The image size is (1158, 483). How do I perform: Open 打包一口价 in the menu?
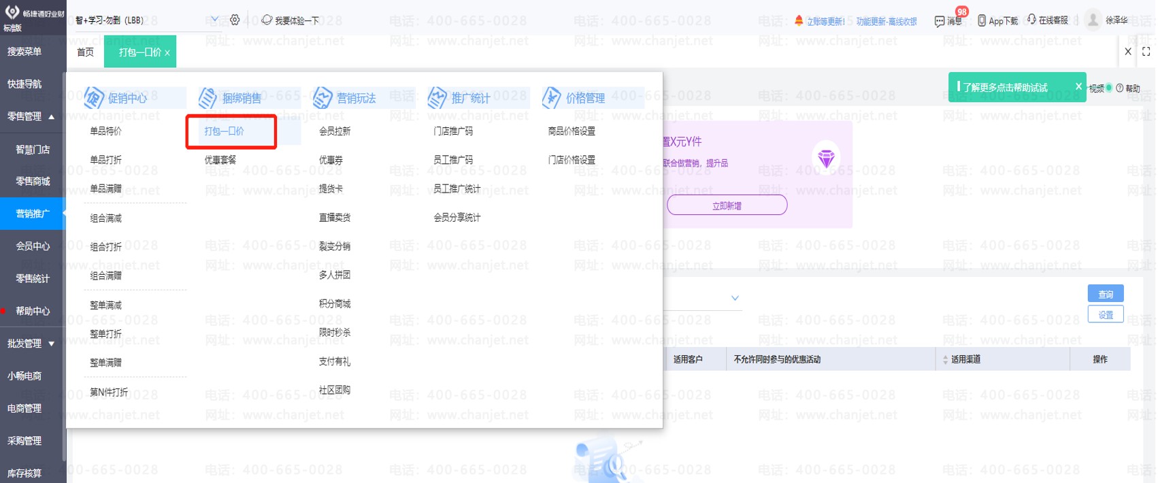point(224,131)
